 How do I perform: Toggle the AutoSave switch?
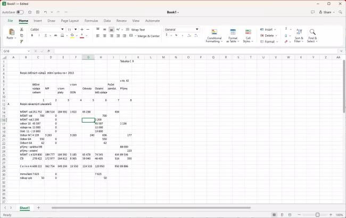[x=20, y=12]
